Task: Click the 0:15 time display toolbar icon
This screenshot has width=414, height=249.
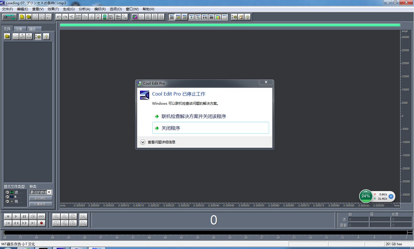Action: [205, 17]
